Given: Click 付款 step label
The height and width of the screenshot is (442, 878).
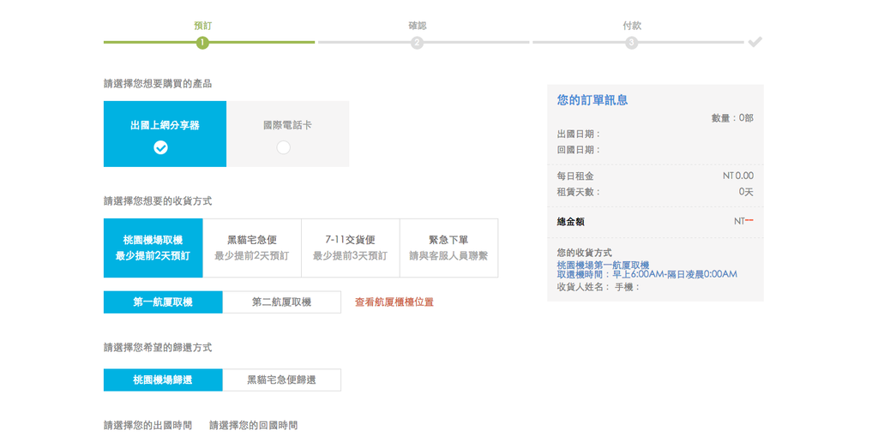Looking at the screenshot, I should [x=632, y=26].
